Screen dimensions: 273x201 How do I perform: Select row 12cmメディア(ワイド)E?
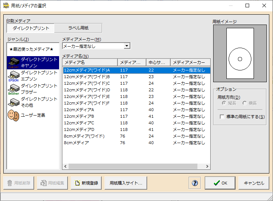[x=136, y=96]
